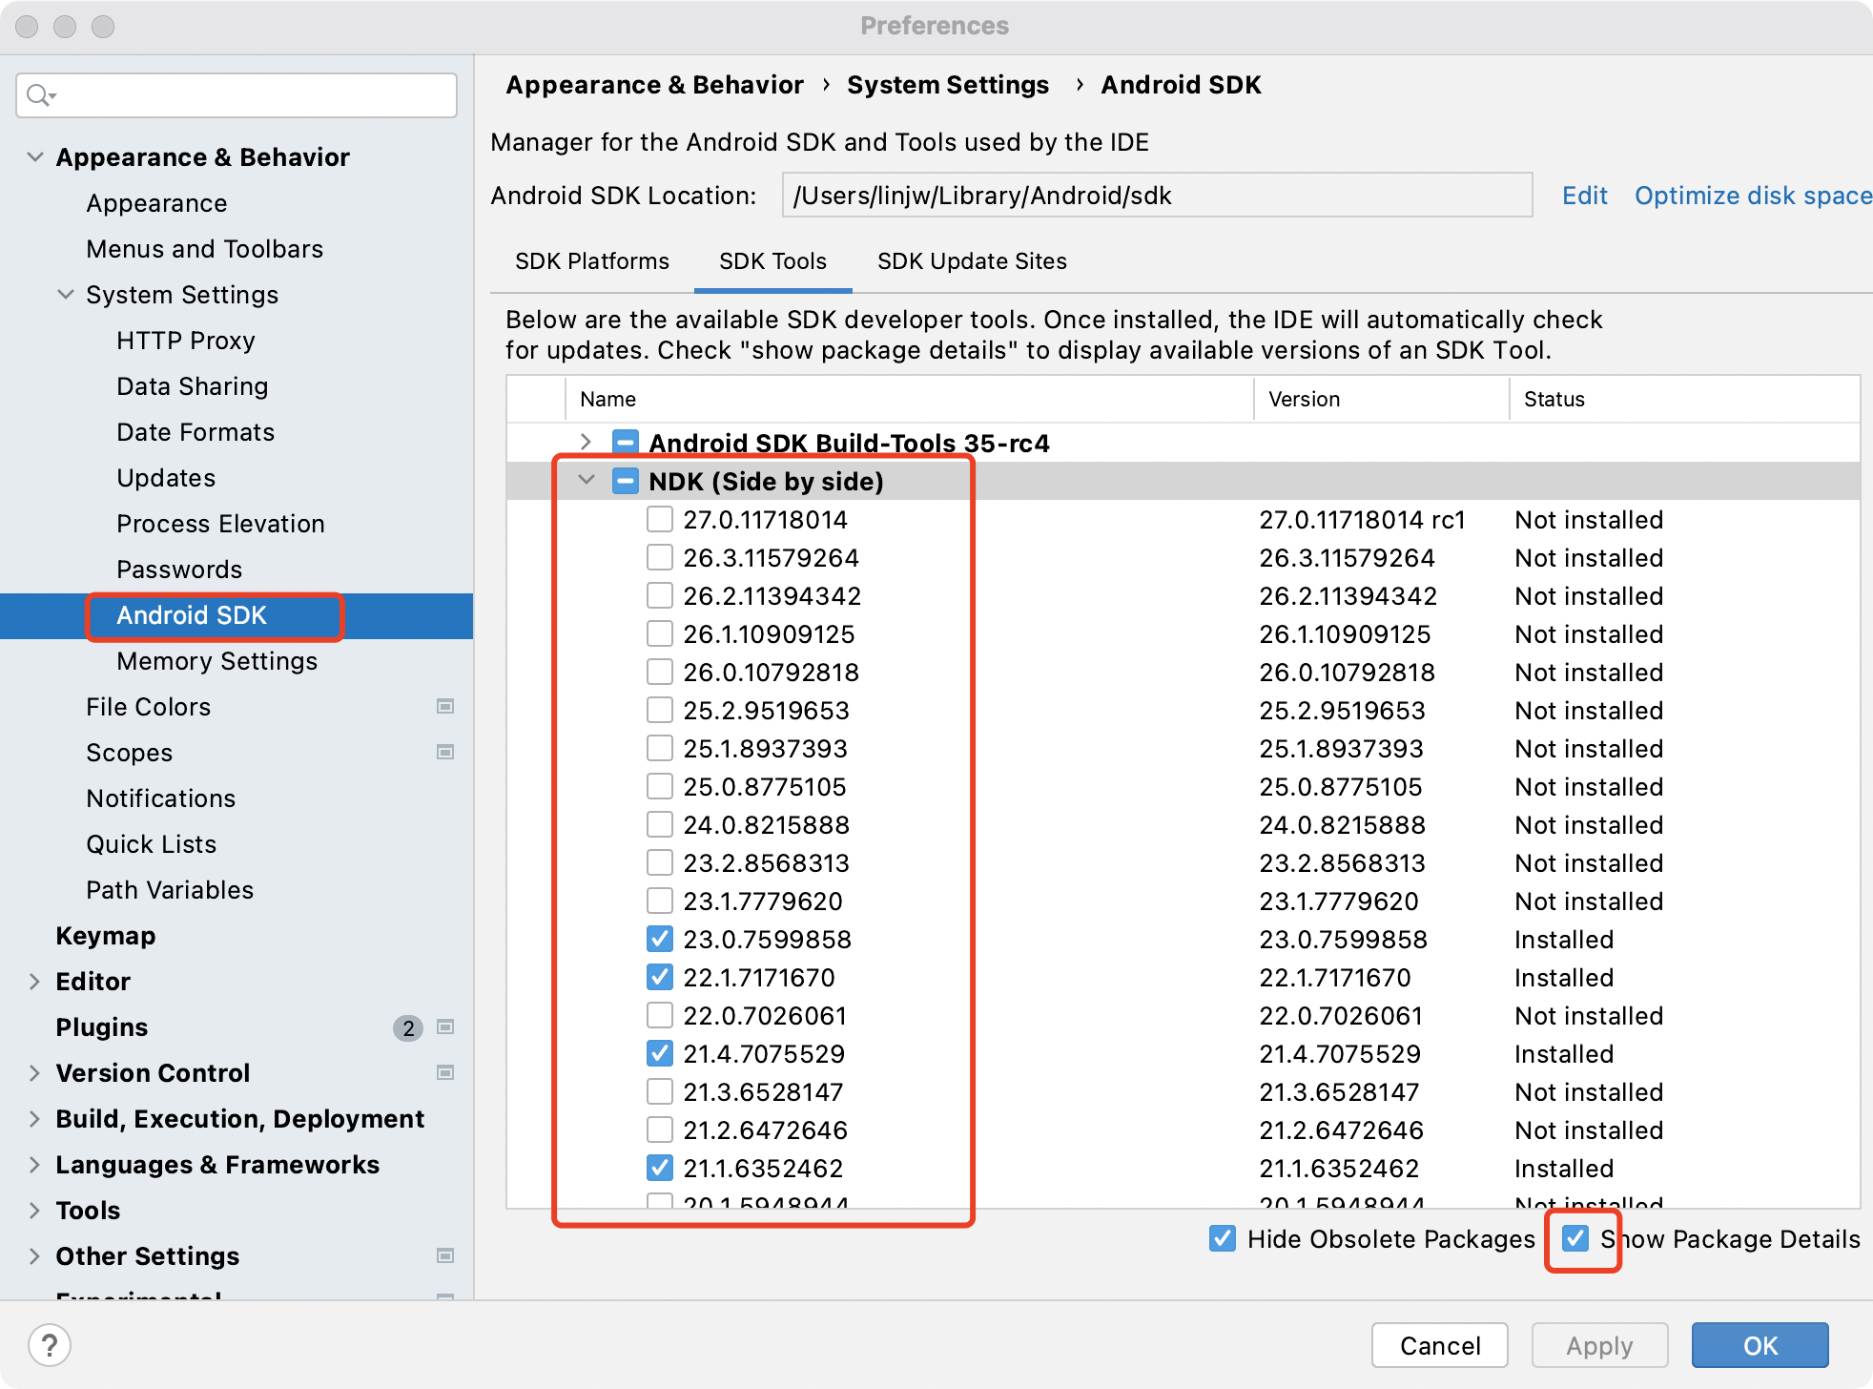
Task: Click project-level marker icon beside Plugins
Action: 444,1027
